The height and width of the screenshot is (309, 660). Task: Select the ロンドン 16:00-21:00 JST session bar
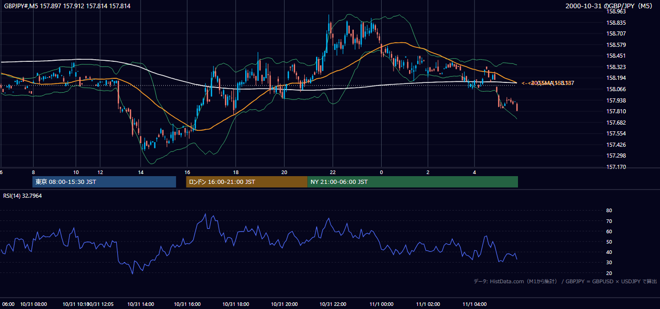click(246, 182)
